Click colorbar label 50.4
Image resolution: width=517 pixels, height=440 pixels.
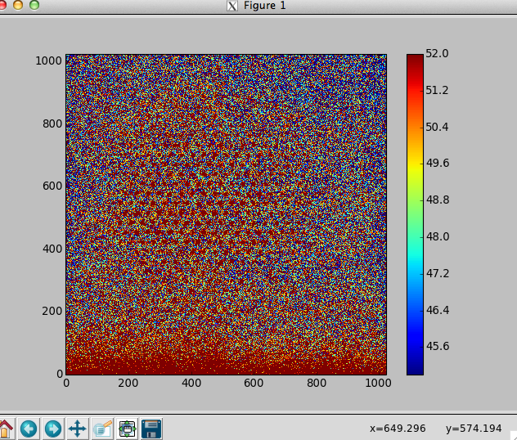click(x=437, y=127)
